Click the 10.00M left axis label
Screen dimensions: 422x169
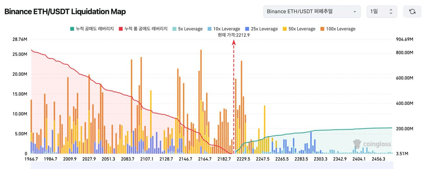coord(19,114)
